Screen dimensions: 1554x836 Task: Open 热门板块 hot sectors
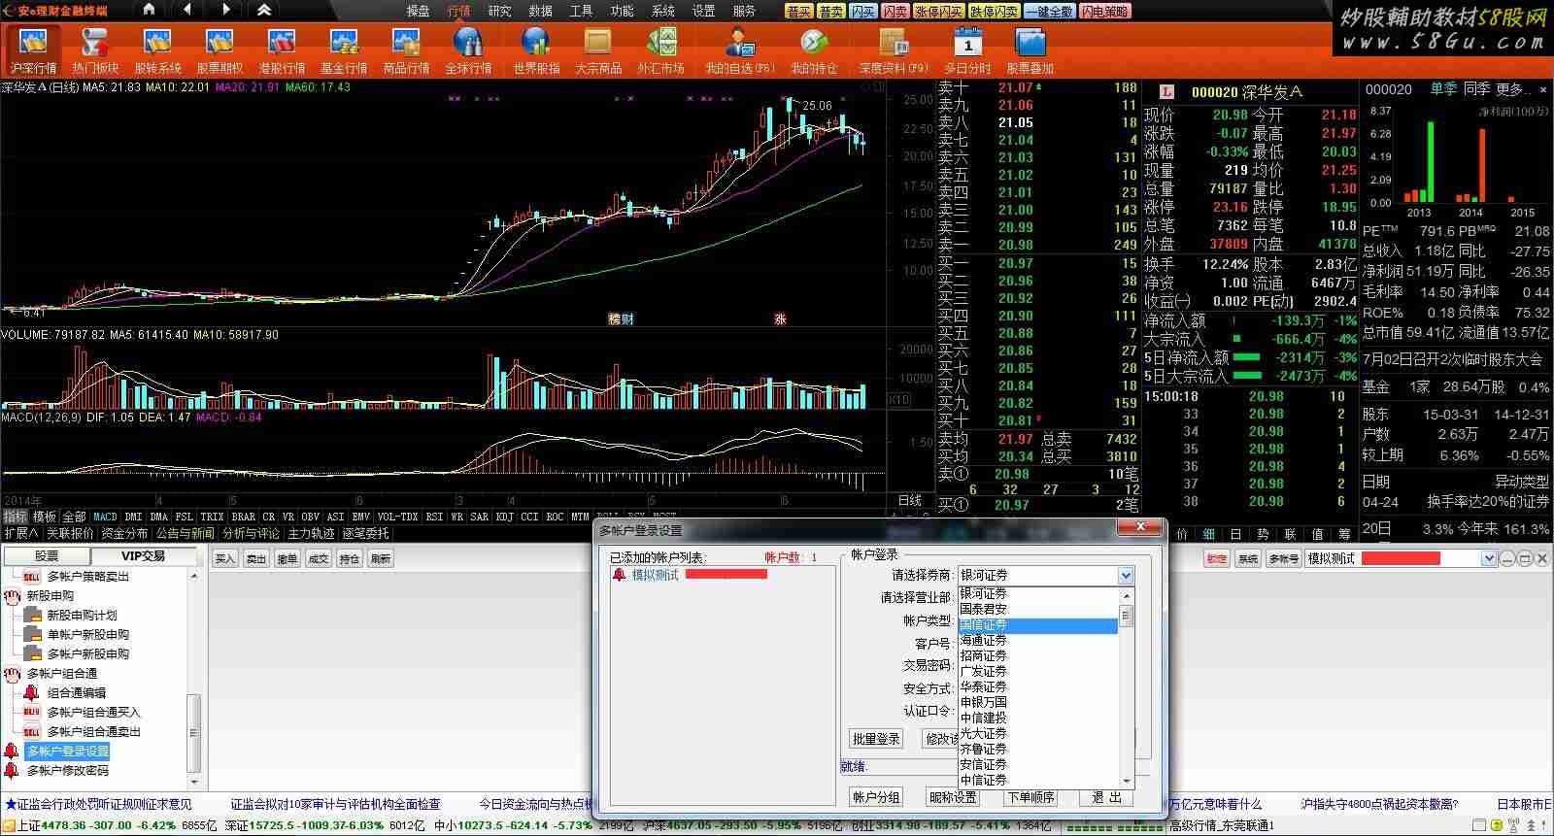point(95,50)
